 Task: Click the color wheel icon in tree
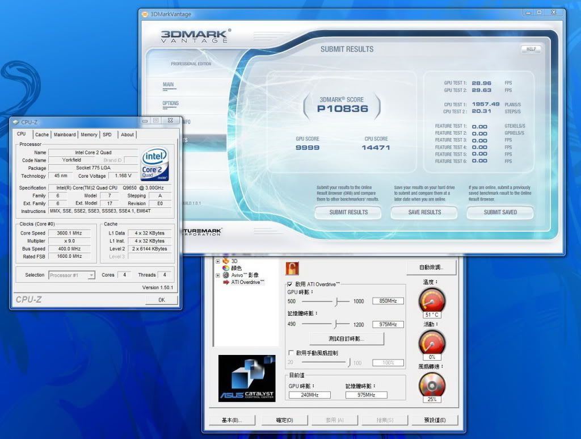226,268
